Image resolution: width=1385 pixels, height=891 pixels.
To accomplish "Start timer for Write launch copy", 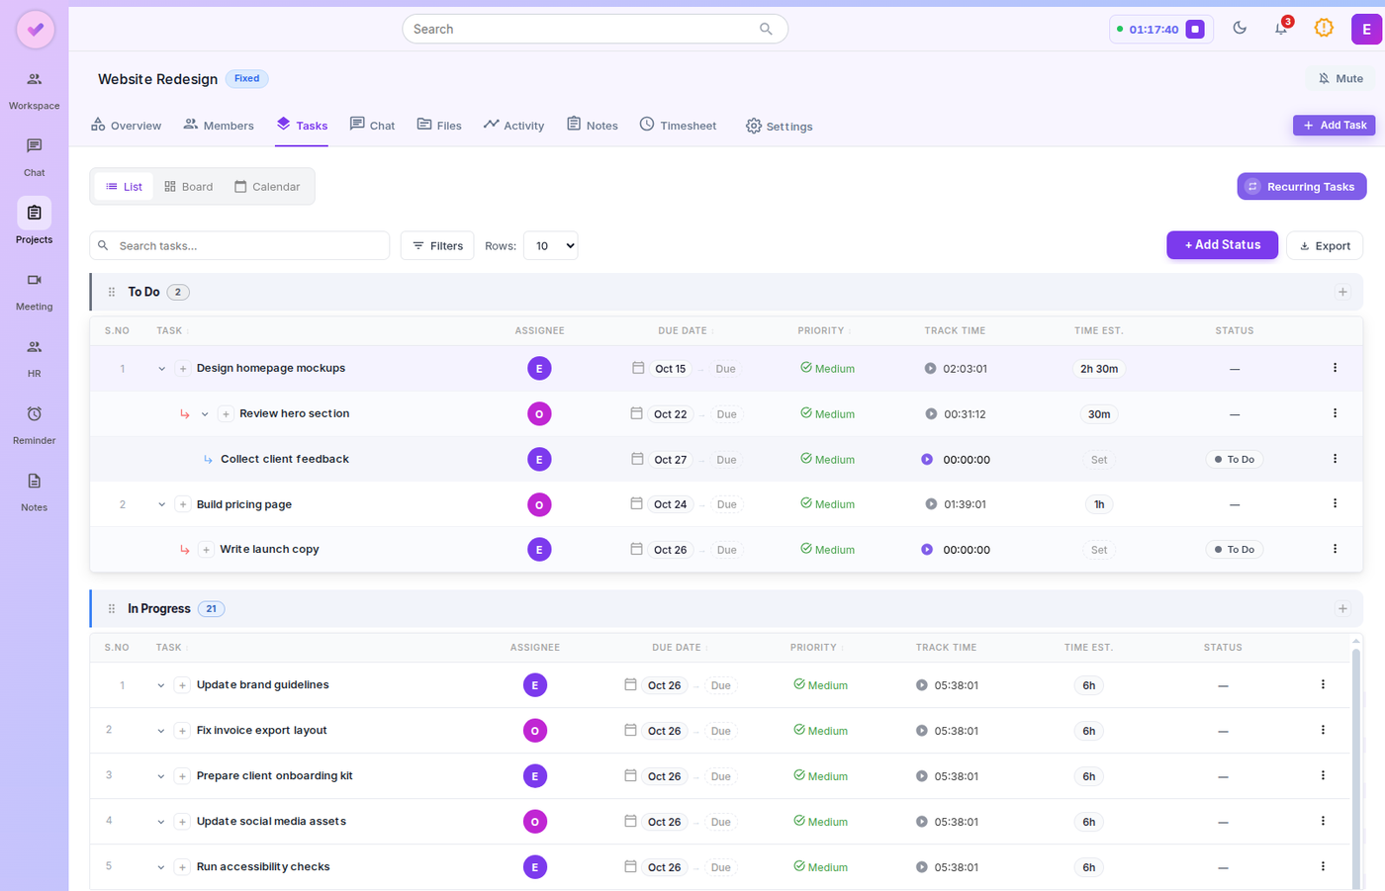I will 927,550.
